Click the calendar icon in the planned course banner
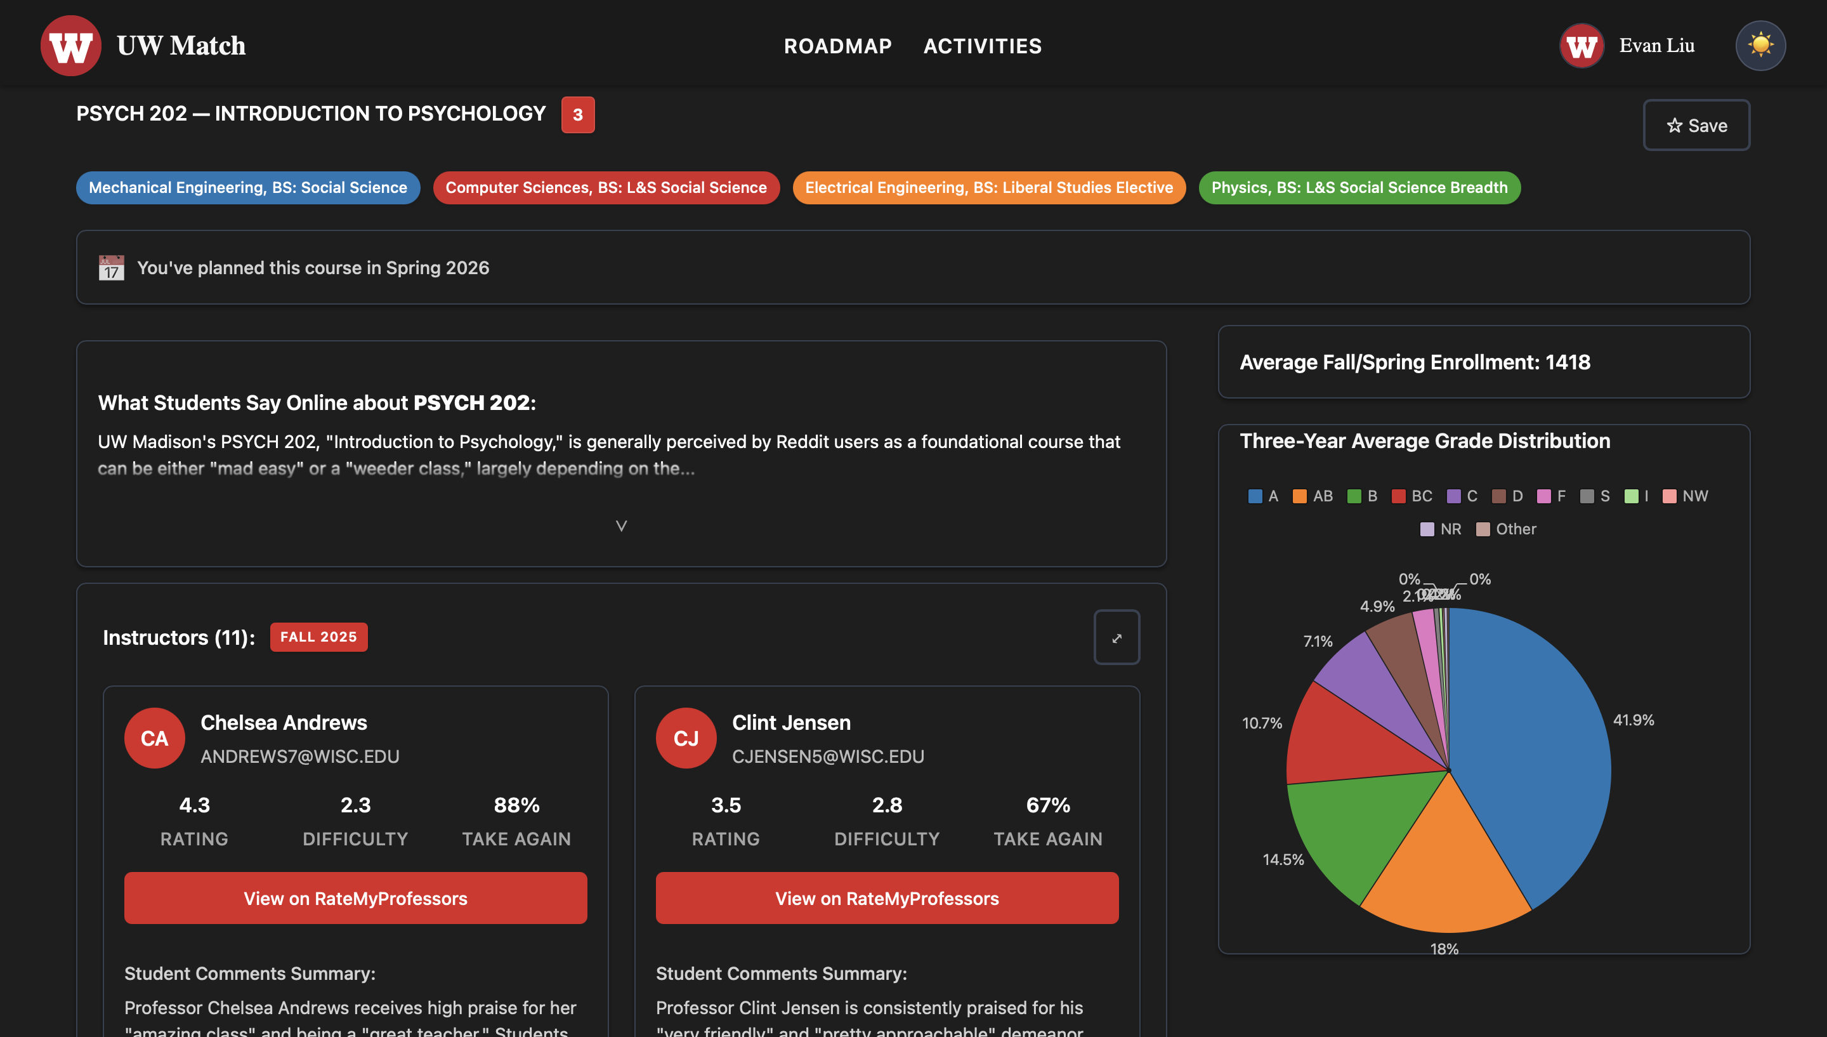Viewport: 1827px width, 1037px height. (111, 268)
